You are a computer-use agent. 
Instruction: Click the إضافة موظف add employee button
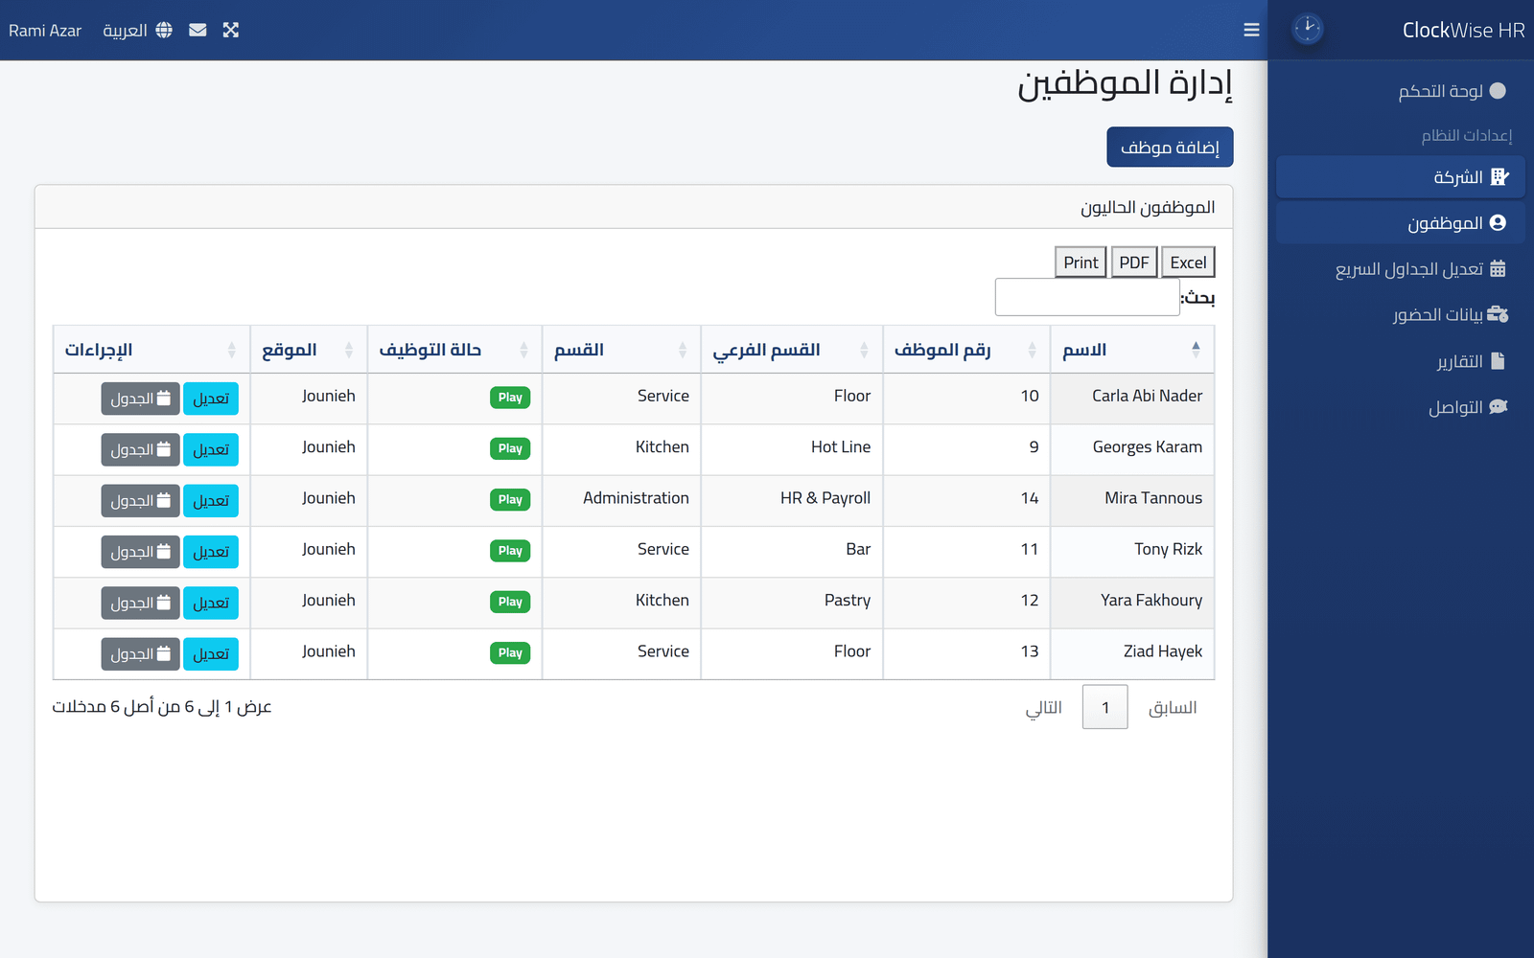coord(1170,148)
